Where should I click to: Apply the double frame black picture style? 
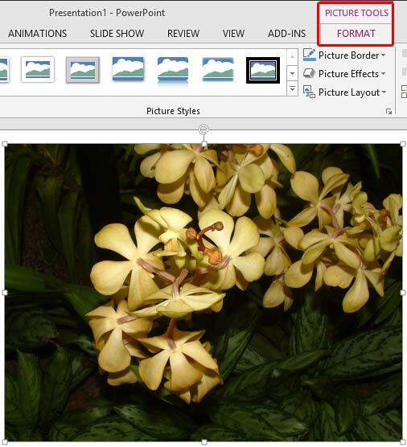pyautogui.click(x=263, y=70)
